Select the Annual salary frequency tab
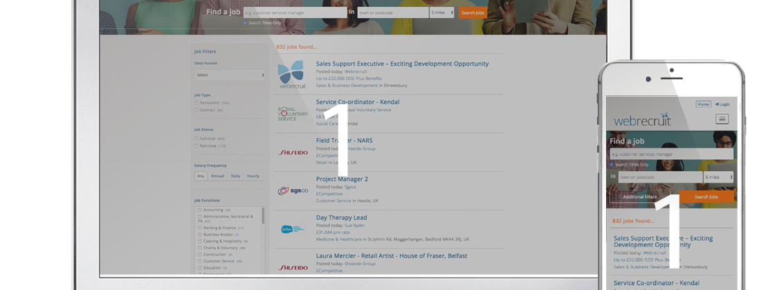 (217, 176)
